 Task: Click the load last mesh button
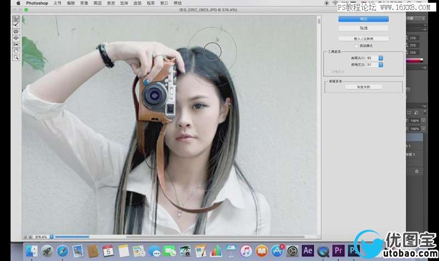click(x=363, y=38)
